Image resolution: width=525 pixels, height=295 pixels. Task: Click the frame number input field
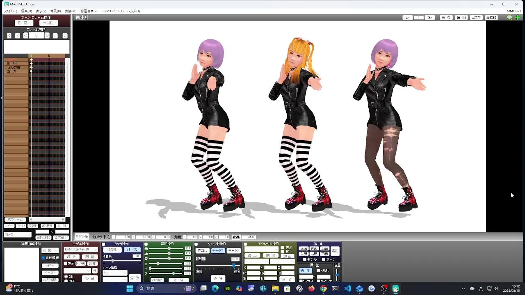tap(36, 35)
